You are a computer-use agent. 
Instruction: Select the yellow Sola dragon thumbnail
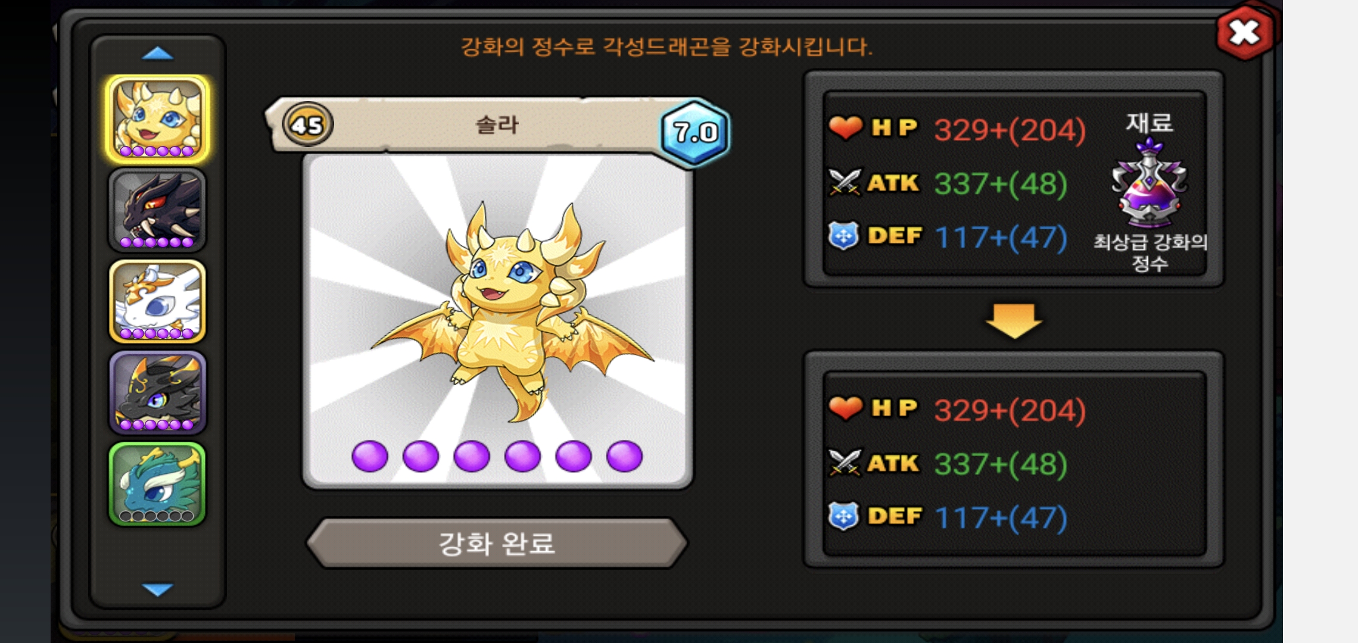[157, 119]
